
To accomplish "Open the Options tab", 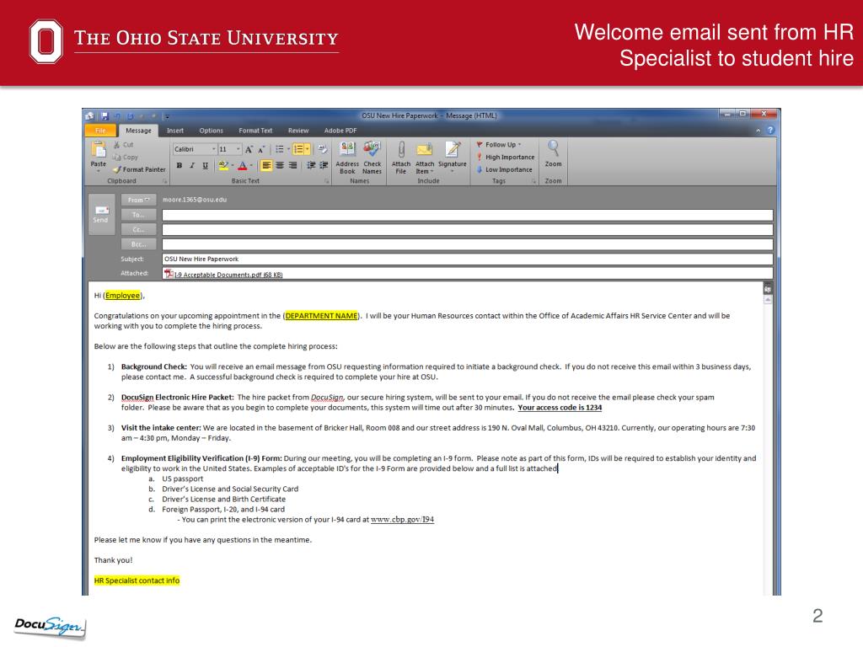I will click(x=212, y=131).
